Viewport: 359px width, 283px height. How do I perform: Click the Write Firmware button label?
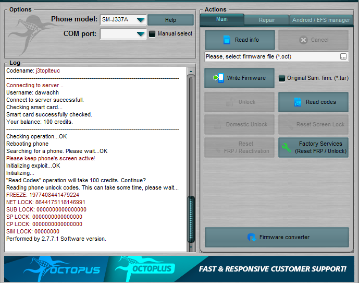[246, 78]
